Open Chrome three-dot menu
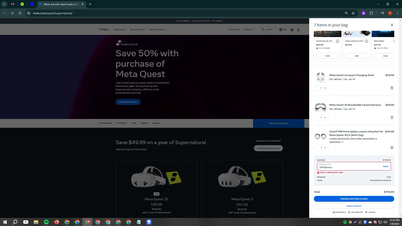This screenshot has height=226, width=402. click(397, 13)
